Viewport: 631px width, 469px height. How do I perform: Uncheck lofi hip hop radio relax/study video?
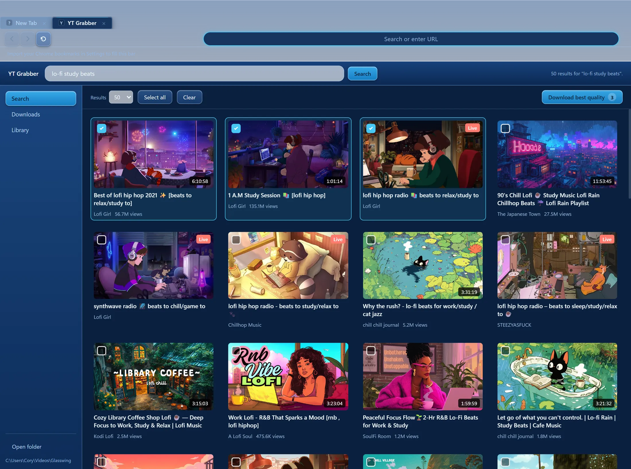point(371,128)
